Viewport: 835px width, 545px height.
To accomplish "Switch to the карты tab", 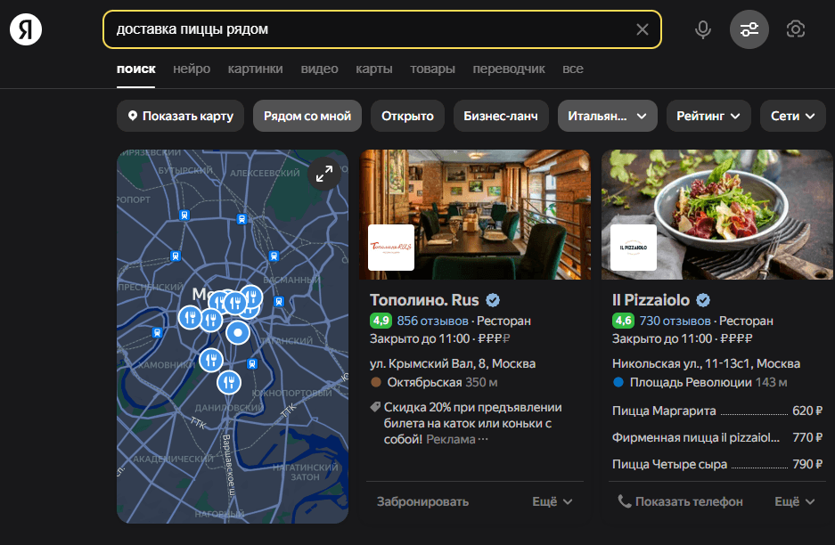I will pyautogui.click(x=374, y=69).
